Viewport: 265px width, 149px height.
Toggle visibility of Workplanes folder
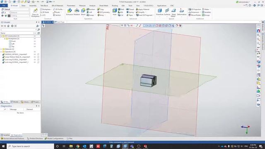pos(35,38)
